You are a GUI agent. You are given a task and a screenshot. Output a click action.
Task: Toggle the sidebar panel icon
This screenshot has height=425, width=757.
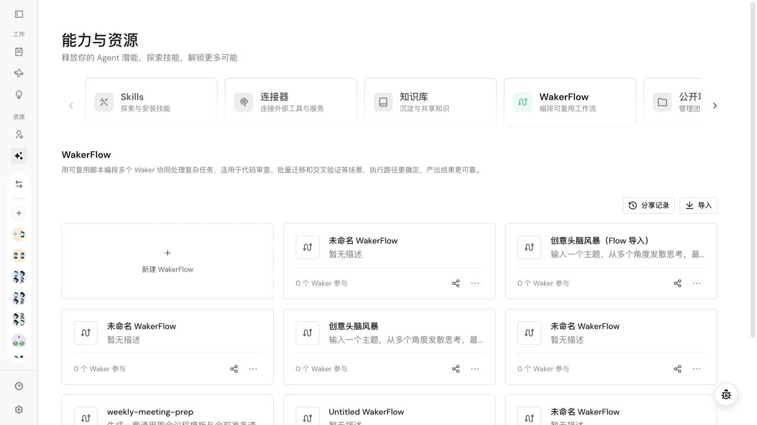(19, 14)
